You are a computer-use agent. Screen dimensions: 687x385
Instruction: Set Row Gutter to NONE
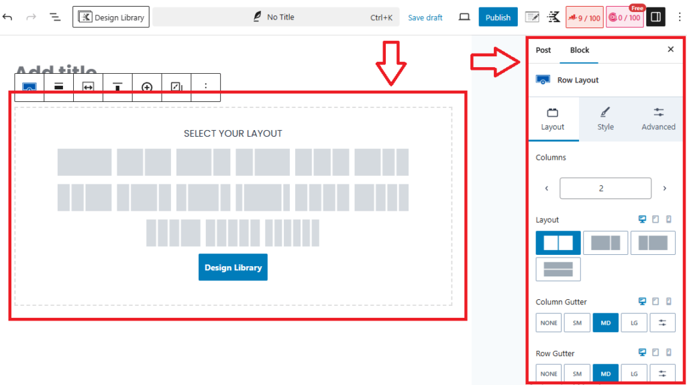coord(549,374)
